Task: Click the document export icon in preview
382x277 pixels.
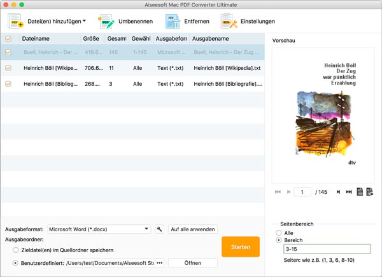Action: click(369, 192)
